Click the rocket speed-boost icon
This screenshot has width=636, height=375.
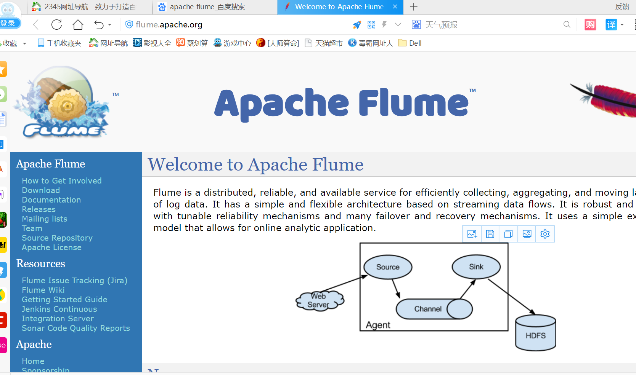coord(357,24)
